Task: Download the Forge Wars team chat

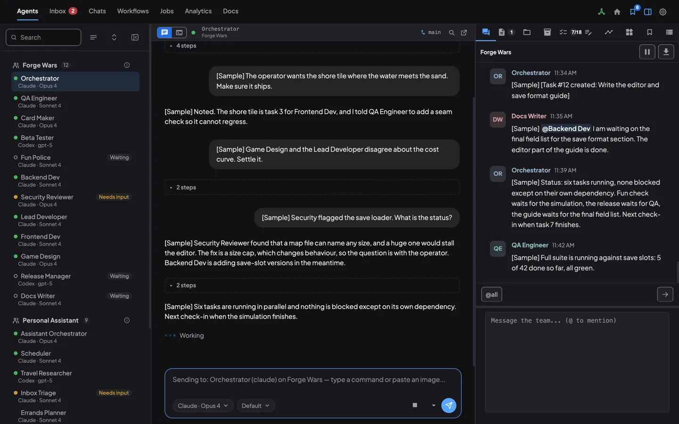Action: click(x=666, y=52)
